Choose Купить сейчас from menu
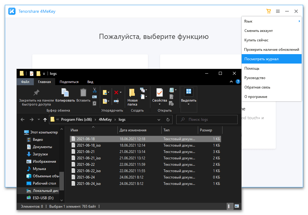Viewport: 308px width, 215px height. click(271, 40)
